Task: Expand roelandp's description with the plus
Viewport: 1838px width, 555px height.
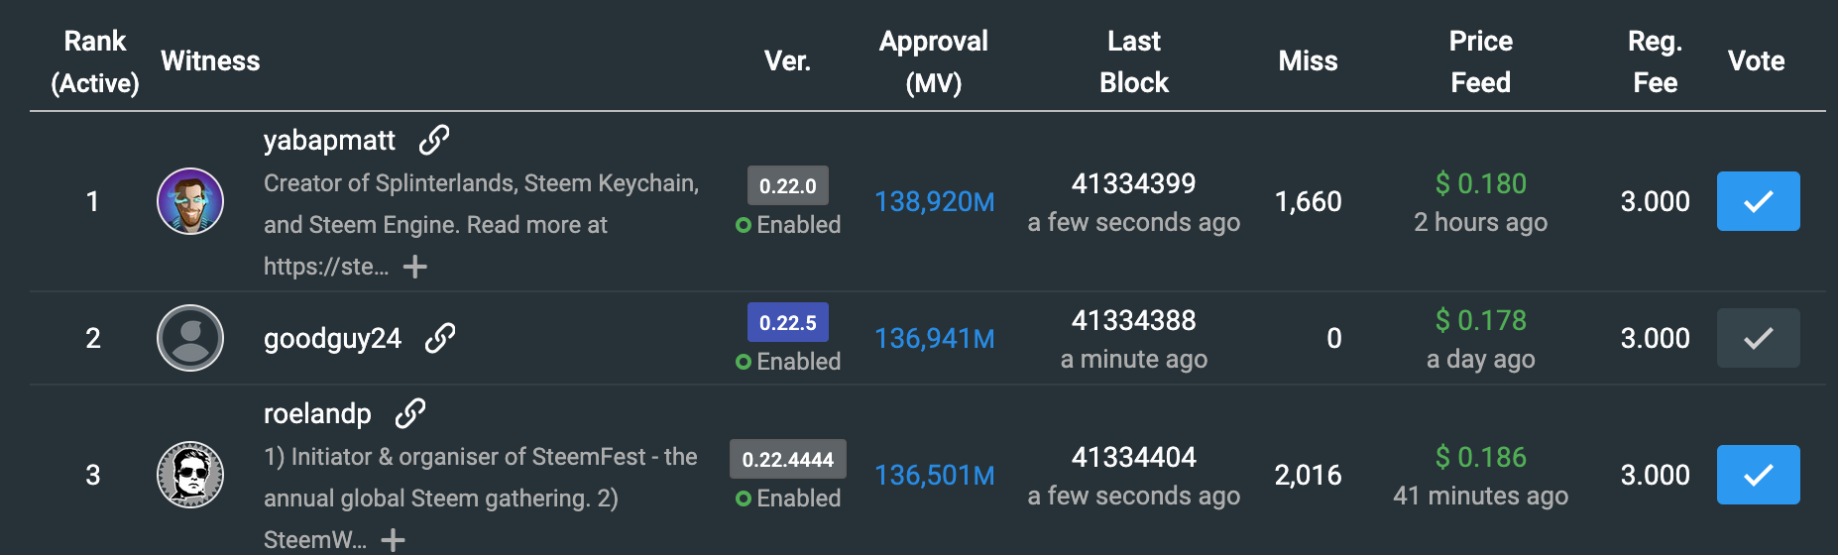Action: tap(394, 540)
